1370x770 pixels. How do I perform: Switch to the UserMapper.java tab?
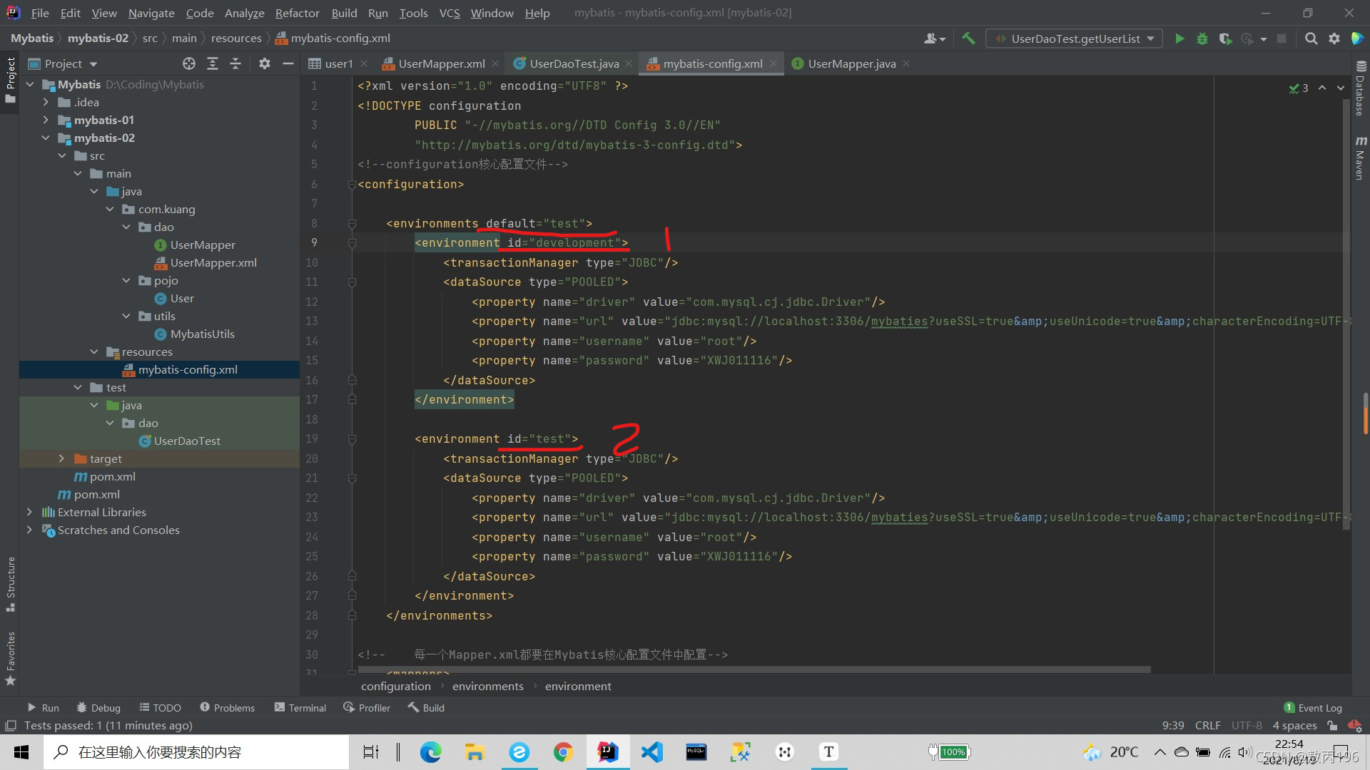point(851,63)
